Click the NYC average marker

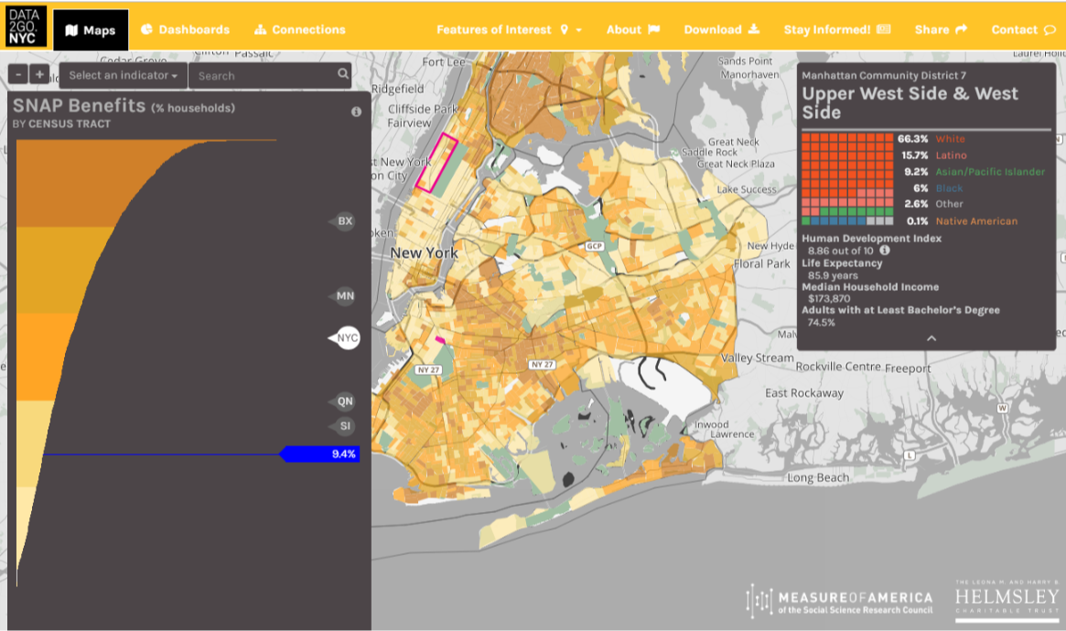coord(346,338)
